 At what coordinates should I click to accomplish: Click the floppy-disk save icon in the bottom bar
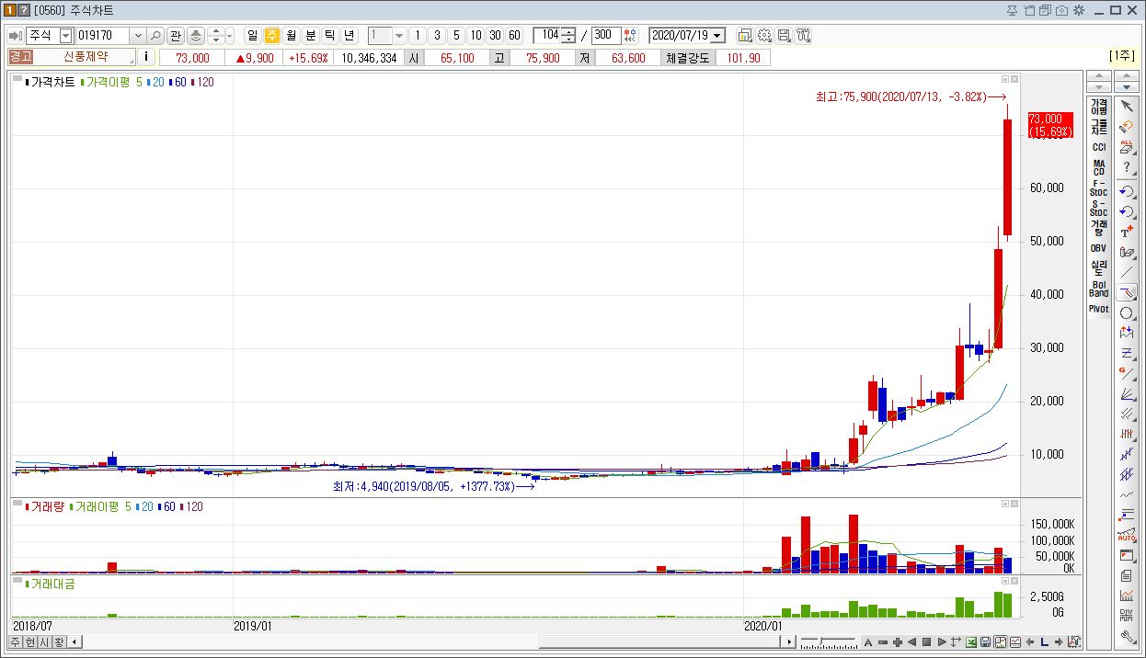click(985, 641)
